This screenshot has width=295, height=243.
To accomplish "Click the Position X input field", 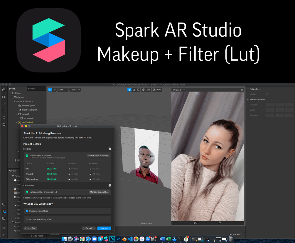I will (x=270, y=105).
